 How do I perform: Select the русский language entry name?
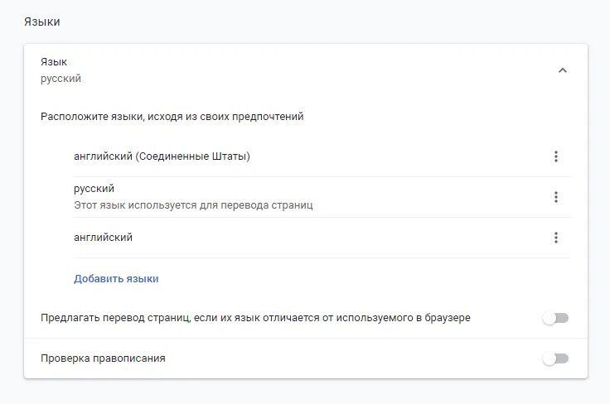pyautogui.click(x=94, y=189)
